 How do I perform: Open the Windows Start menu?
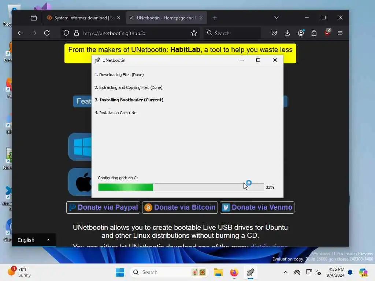pos(120,272)
